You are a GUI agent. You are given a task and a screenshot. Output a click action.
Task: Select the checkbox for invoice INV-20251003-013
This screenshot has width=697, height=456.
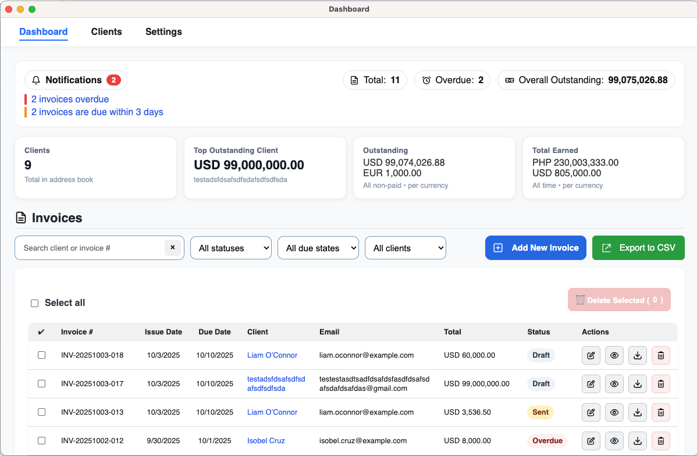point(41,412)
